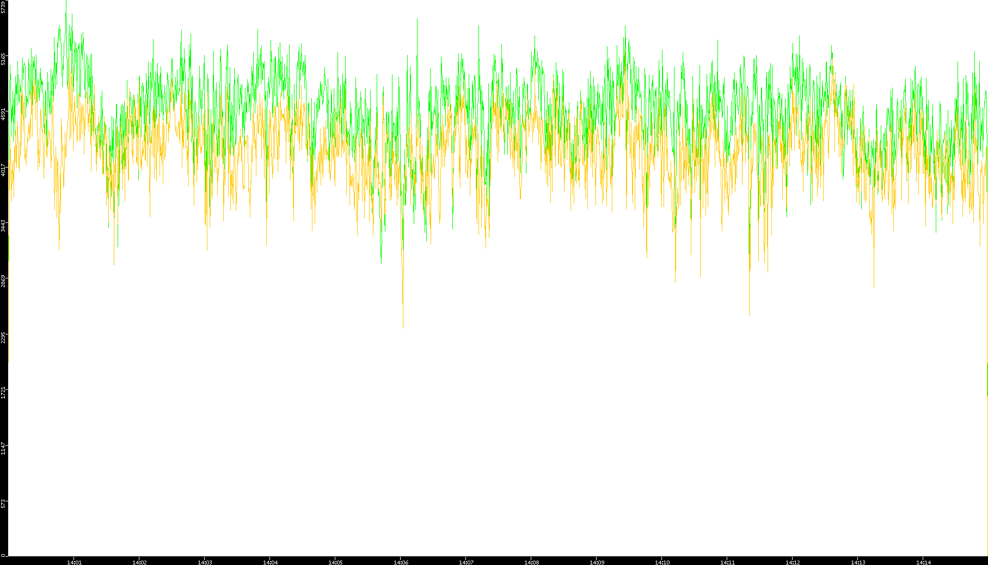Viewport: 988px width, 565px height.
Task: Select the 14:09 time axis label
Action: [x=597, y=562]
